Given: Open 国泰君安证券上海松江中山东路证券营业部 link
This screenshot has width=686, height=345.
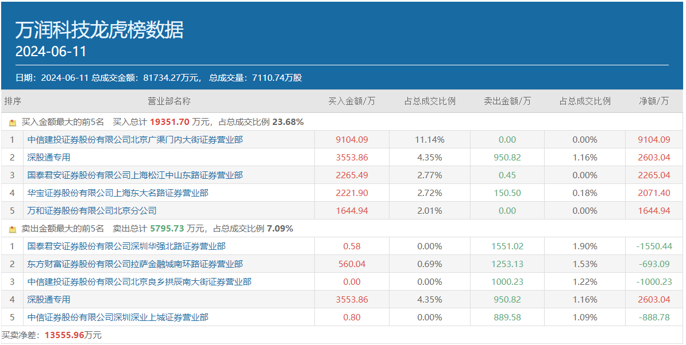Looking at the screenshot, I should tap(135, 175).
